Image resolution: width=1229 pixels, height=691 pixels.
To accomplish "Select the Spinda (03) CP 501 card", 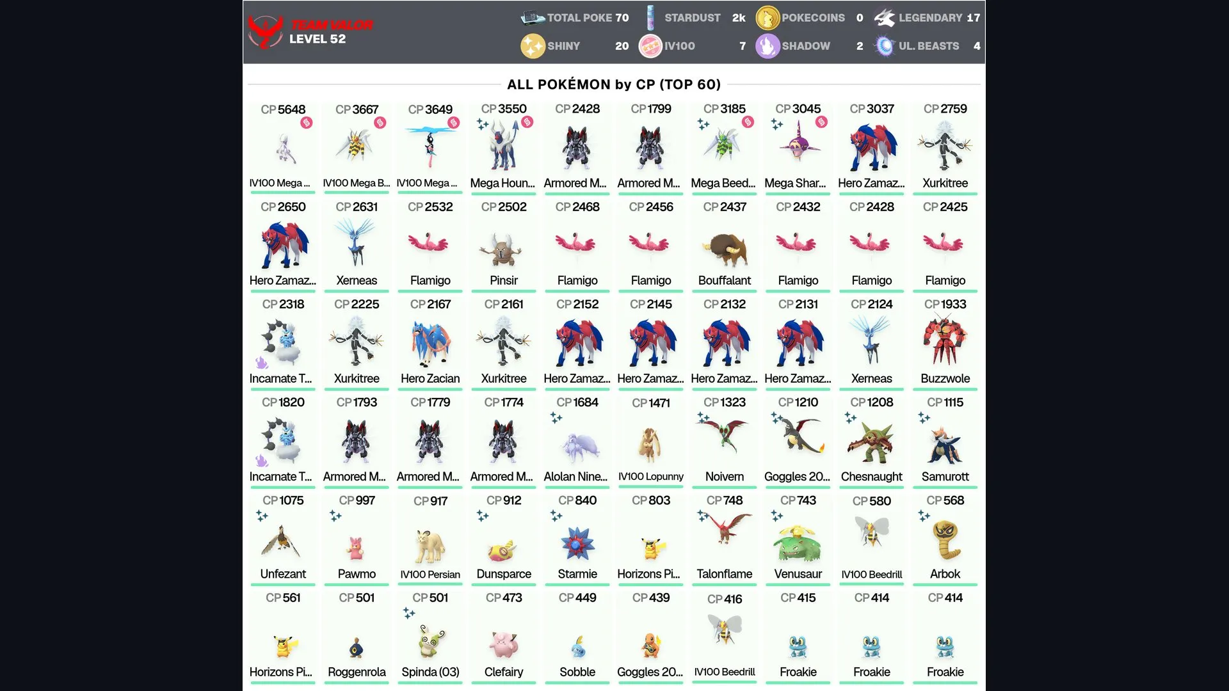I will [x=430, y=637].
